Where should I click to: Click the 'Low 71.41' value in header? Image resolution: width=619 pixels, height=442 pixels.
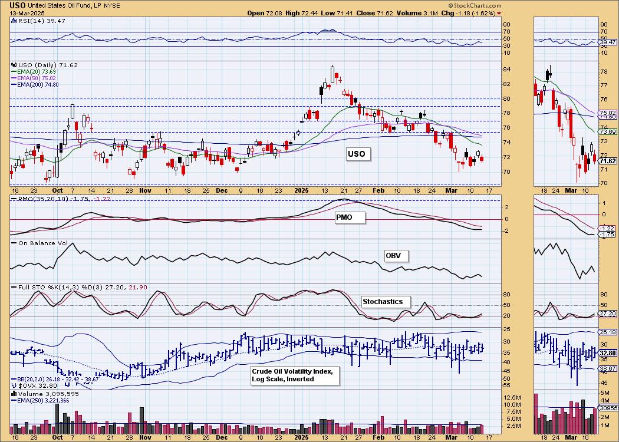click(x=335, y=13)
